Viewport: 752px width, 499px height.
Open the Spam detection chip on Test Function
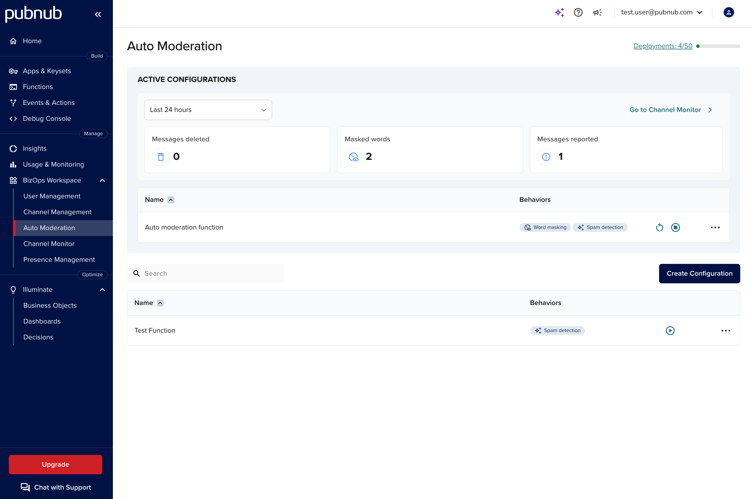coord(557,330)
